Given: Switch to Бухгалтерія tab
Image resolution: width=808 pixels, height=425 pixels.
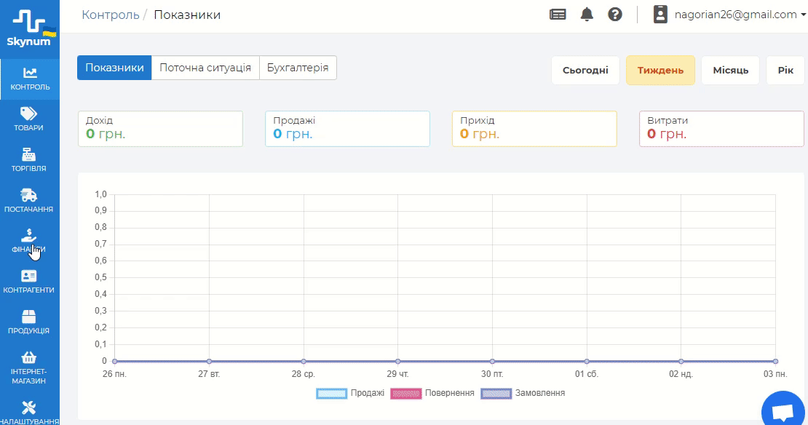Looking at the screenshot, I should 298,68.
